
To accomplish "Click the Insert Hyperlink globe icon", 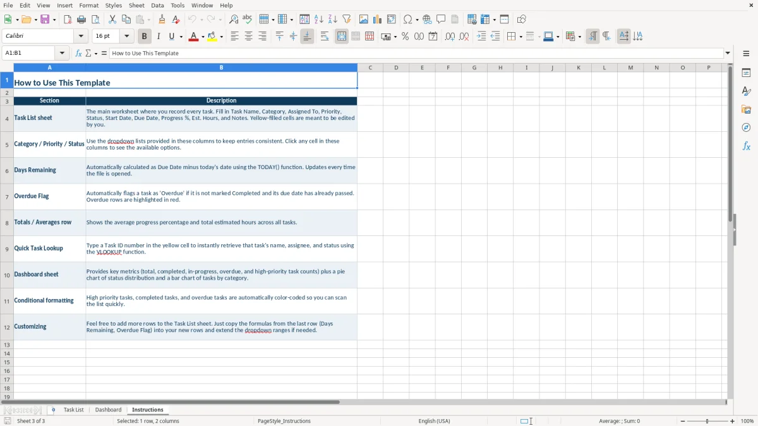I will click(x=427, y=20).
